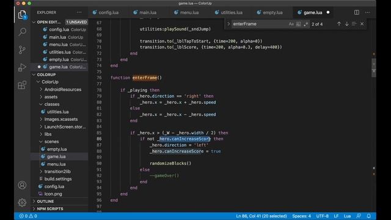Select the game.lua editor tab
Screen dimensions: 391x220
point(313,12)
